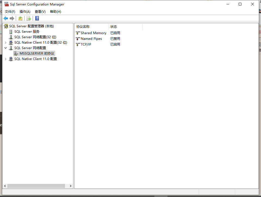Click the SQL Server 配置管理器 root node icon
The width and height of the screenshot is (261, 197).
pyautogui.click(x=6, y=26)
